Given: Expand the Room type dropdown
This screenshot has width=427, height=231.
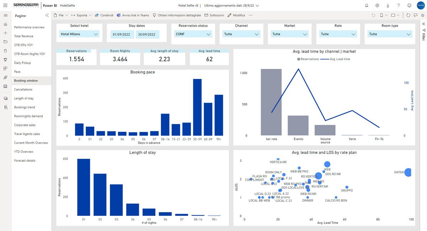Looking at the screenshot, I should pyautogui.click(x=390, y=34).
